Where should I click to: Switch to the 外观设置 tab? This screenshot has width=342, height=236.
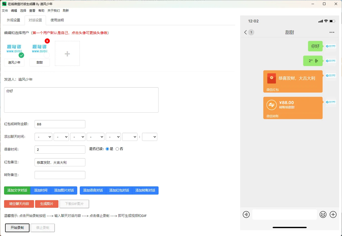[13, 20]
